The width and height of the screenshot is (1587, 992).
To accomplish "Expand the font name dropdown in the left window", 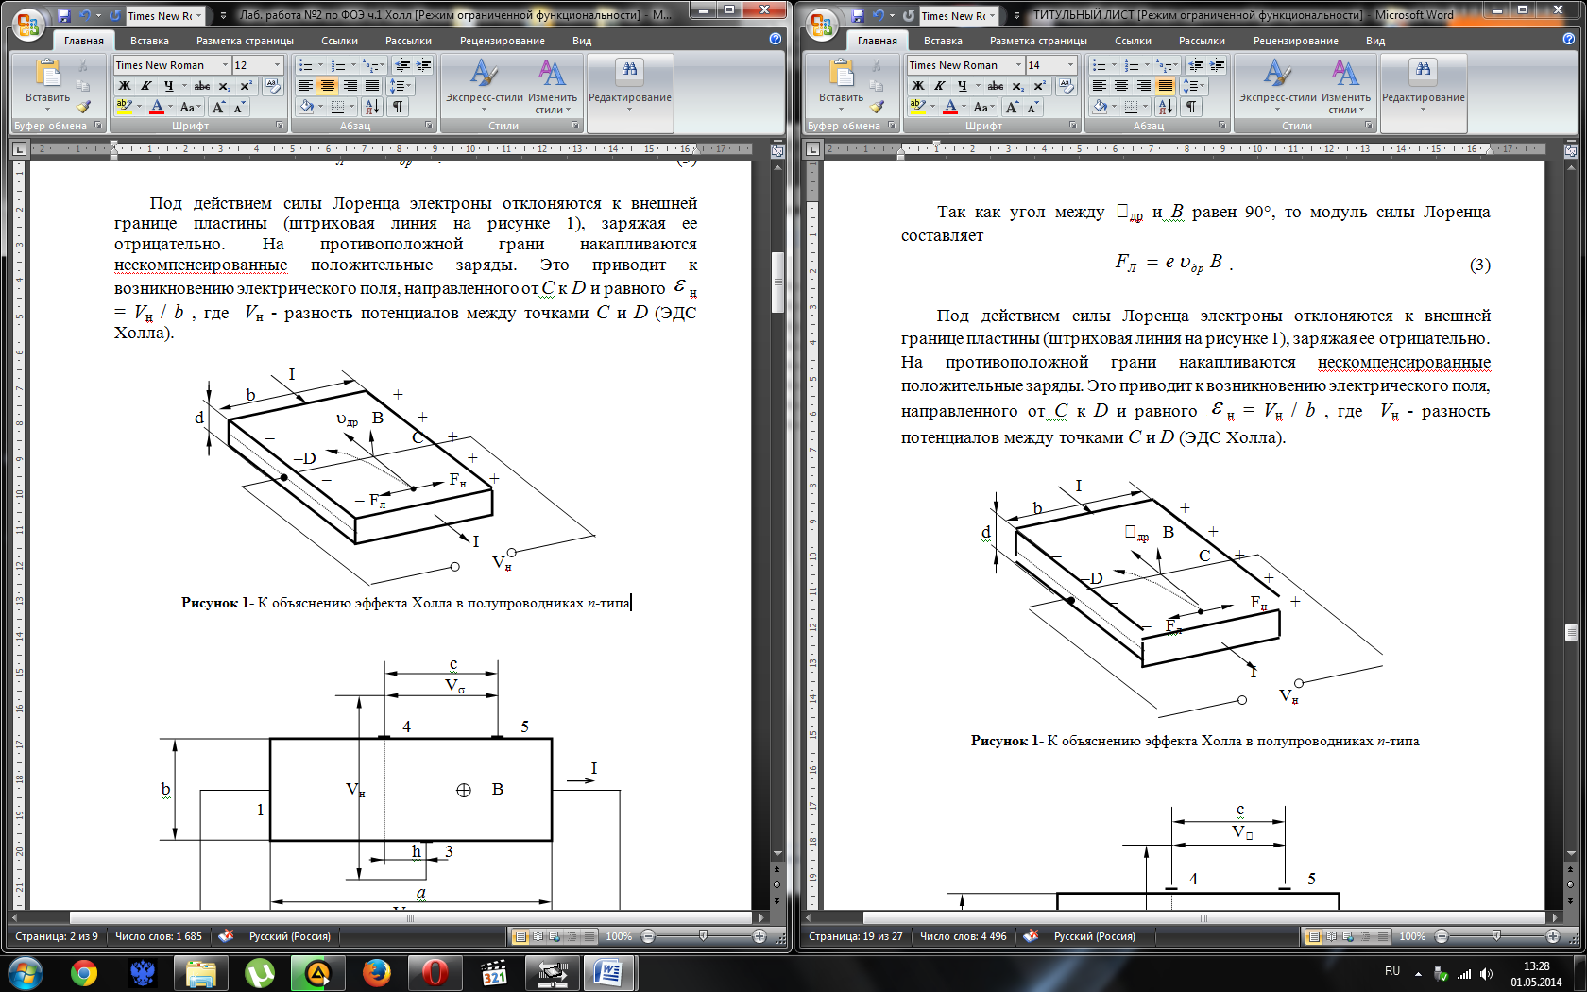I will pyautogui.click(x=225, y=65).
